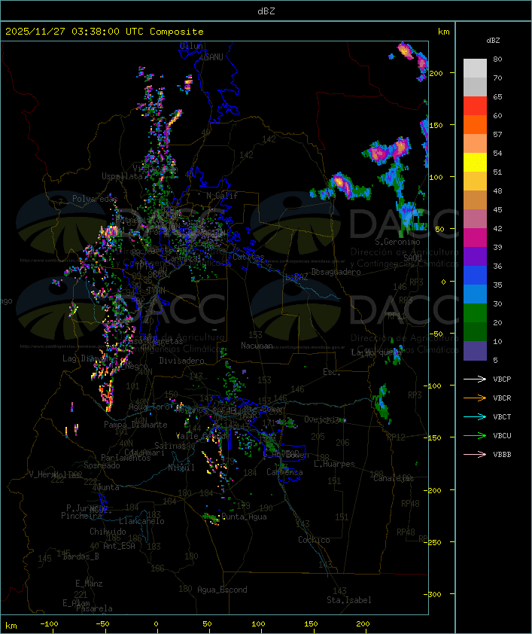
Task: Click the Parlamentos map label
Action: [x=126, y=458]
